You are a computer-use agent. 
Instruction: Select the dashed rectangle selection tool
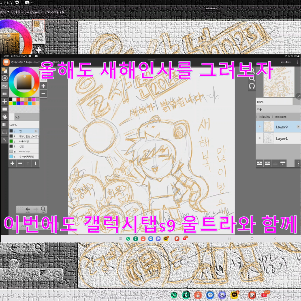tap(4, 132)
